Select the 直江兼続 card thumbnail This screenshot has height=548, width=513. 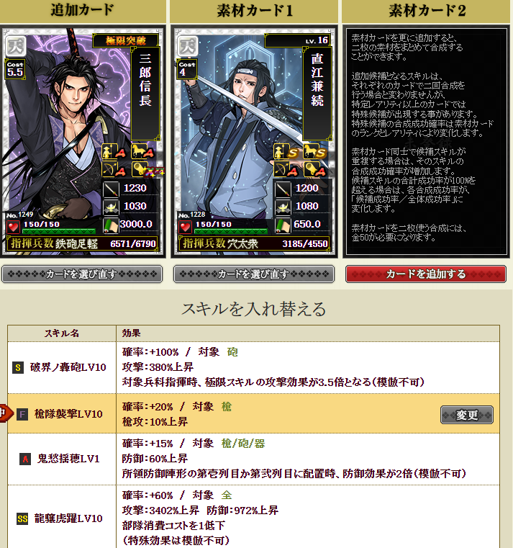pos(254,141)
